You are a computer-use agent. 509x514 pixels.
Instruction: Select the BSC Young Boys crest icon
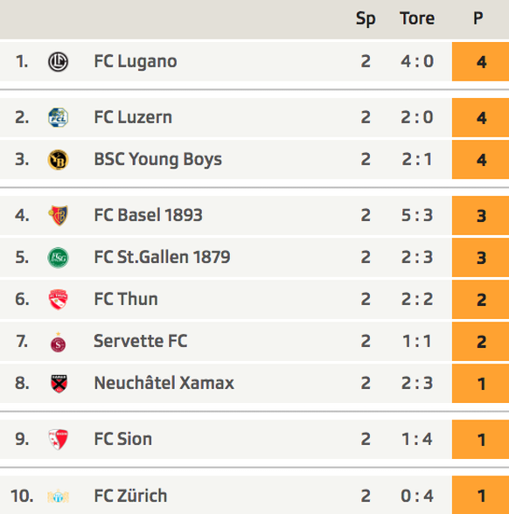click(58, 160)
